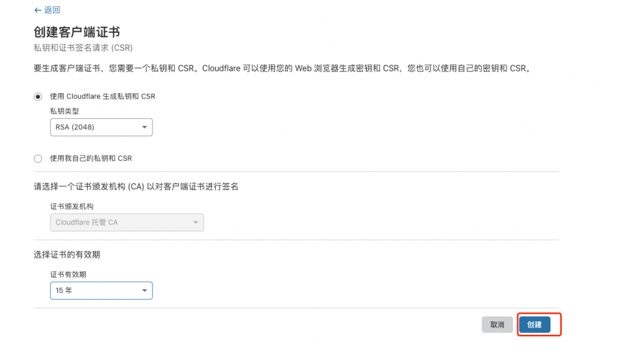
Task: Expand the 15 年 validity period dropdown
Action: 101,290
